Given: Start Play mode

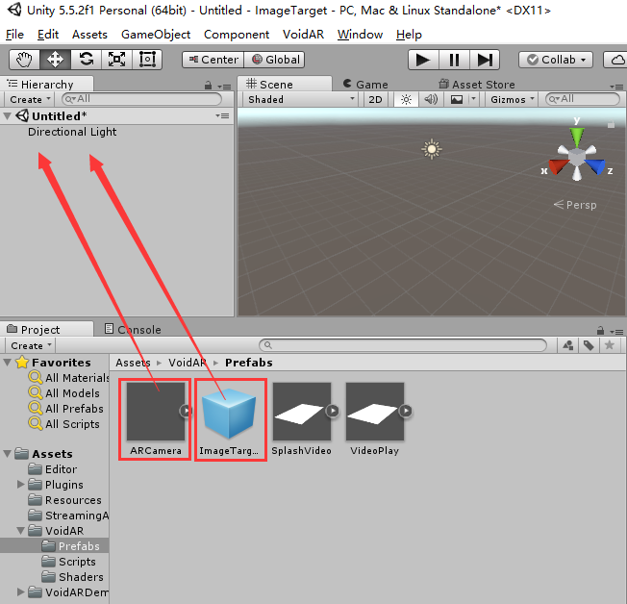Looking at the screenshot, I should pyautogui.click(x=423, y=60).
